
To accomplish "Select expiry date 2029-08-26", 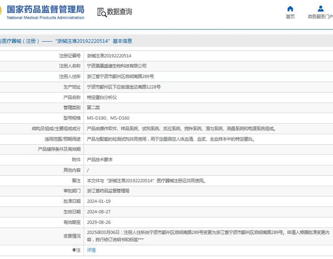I will pyautogui.click(x=99, y=222).
